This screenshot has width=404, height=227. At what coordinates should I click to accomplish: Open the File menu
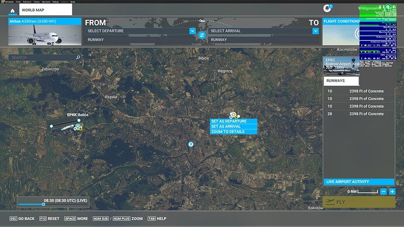[x=18, y=2]
